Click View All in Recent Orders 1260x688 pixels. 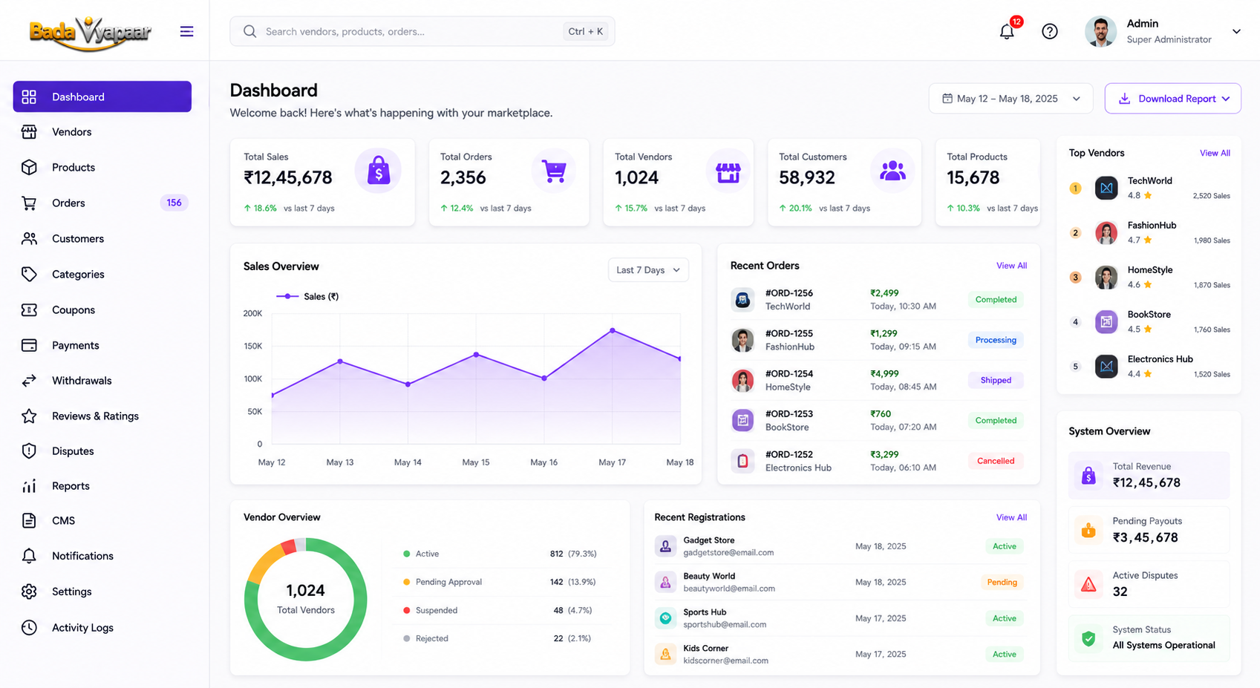(x=1011, y=266)
